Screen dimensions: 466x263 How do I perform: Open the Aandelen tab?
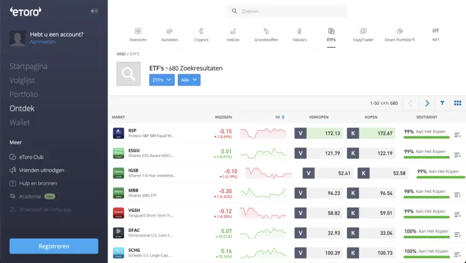coord(170,35)
